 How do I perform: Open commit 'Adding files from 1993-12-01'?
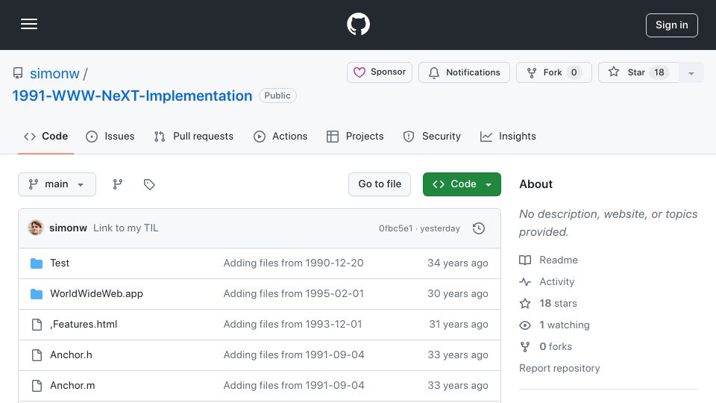pos(292,325)
